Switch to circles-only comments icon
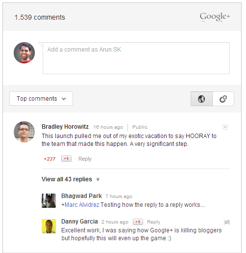 [x=223, y=99]
